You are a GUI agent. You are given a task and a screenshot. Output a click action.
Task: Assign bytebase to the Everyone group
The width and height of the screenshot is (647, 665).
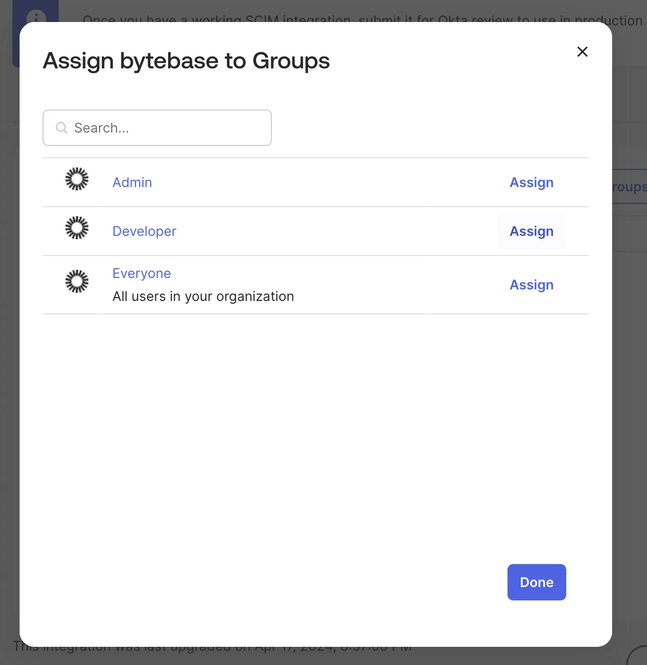531,285
